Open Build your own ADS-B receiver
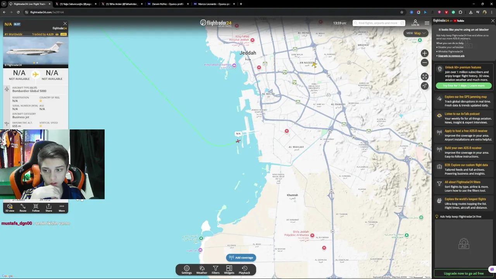The height and width of the screenshot is (279, 496). [x=464, y=152]
